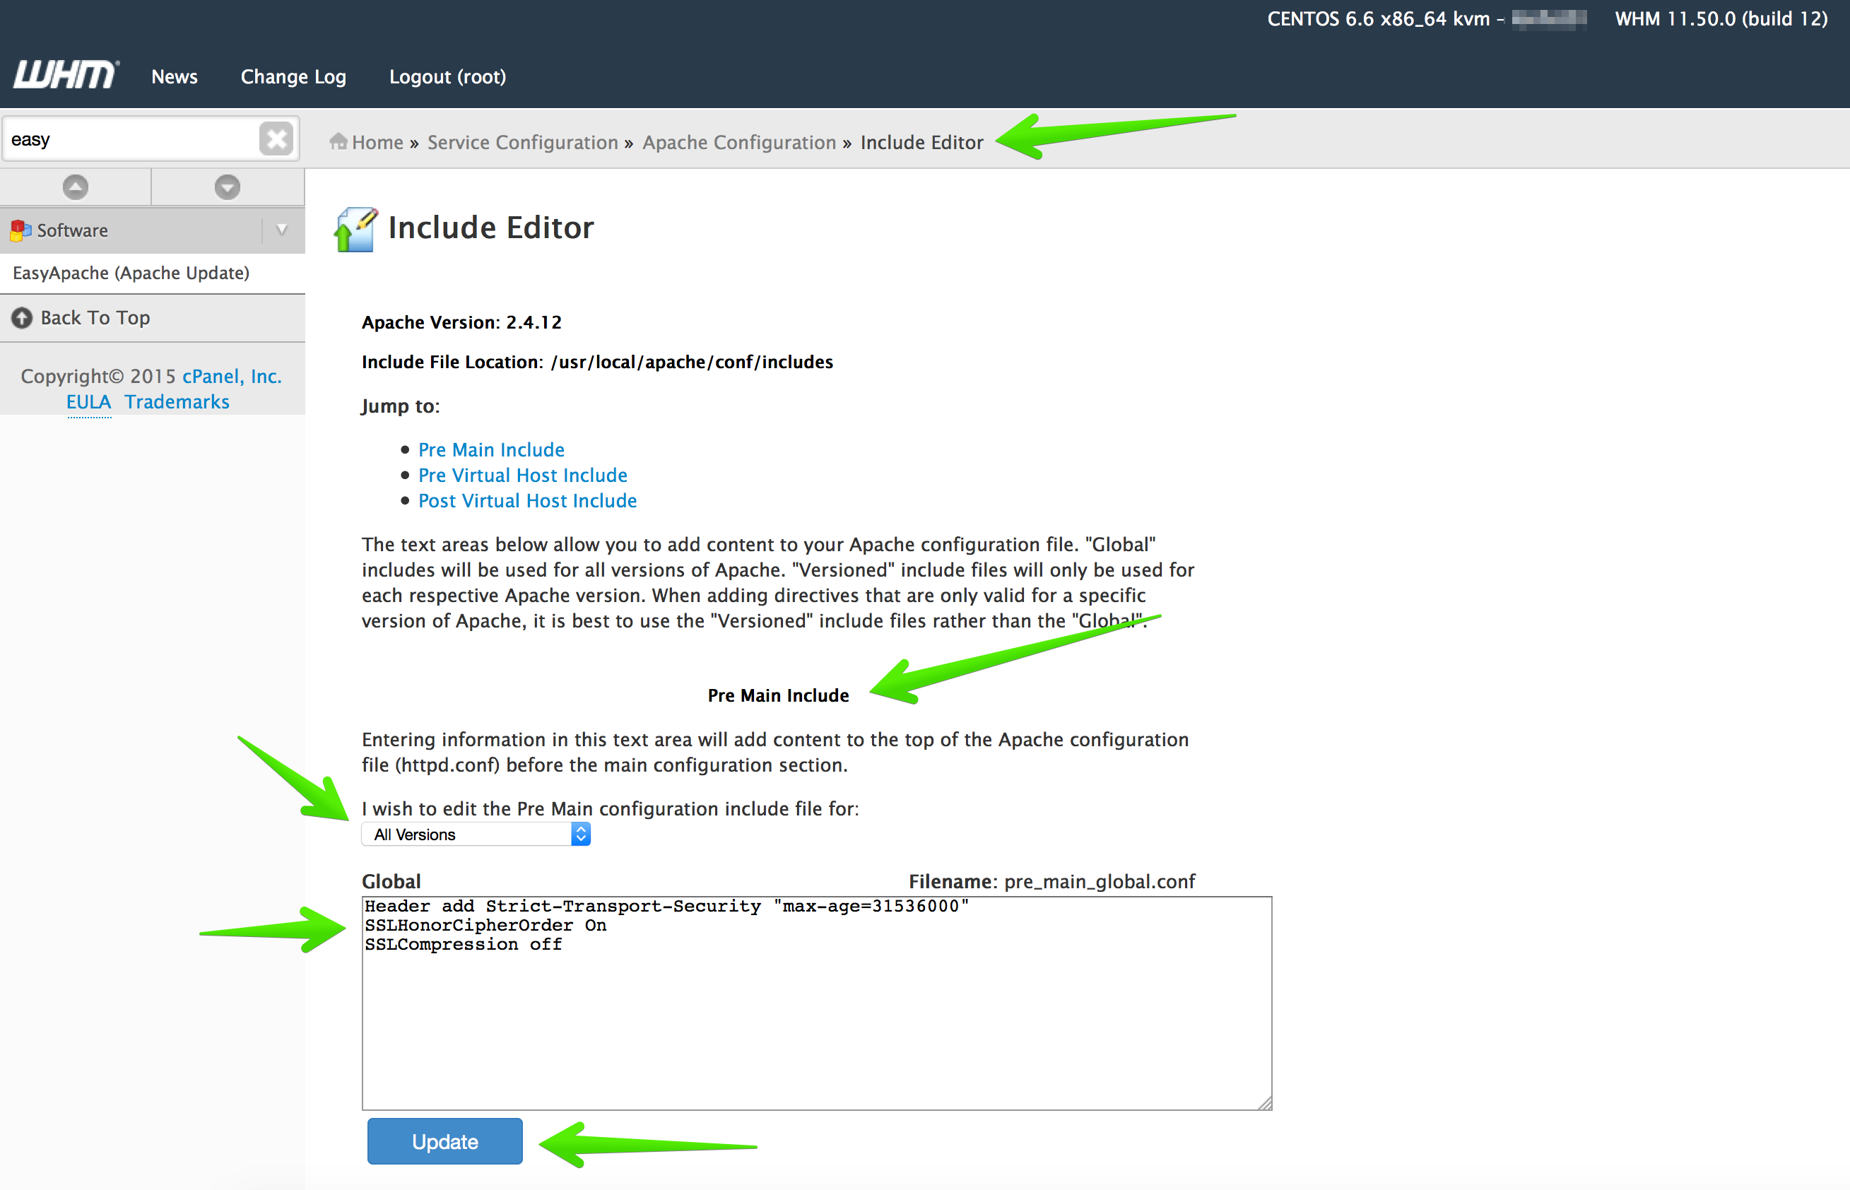Collapse all sidebar menus with the up arrow icon
Screen dimensions: 1850x1190
(x=76, y=187)
